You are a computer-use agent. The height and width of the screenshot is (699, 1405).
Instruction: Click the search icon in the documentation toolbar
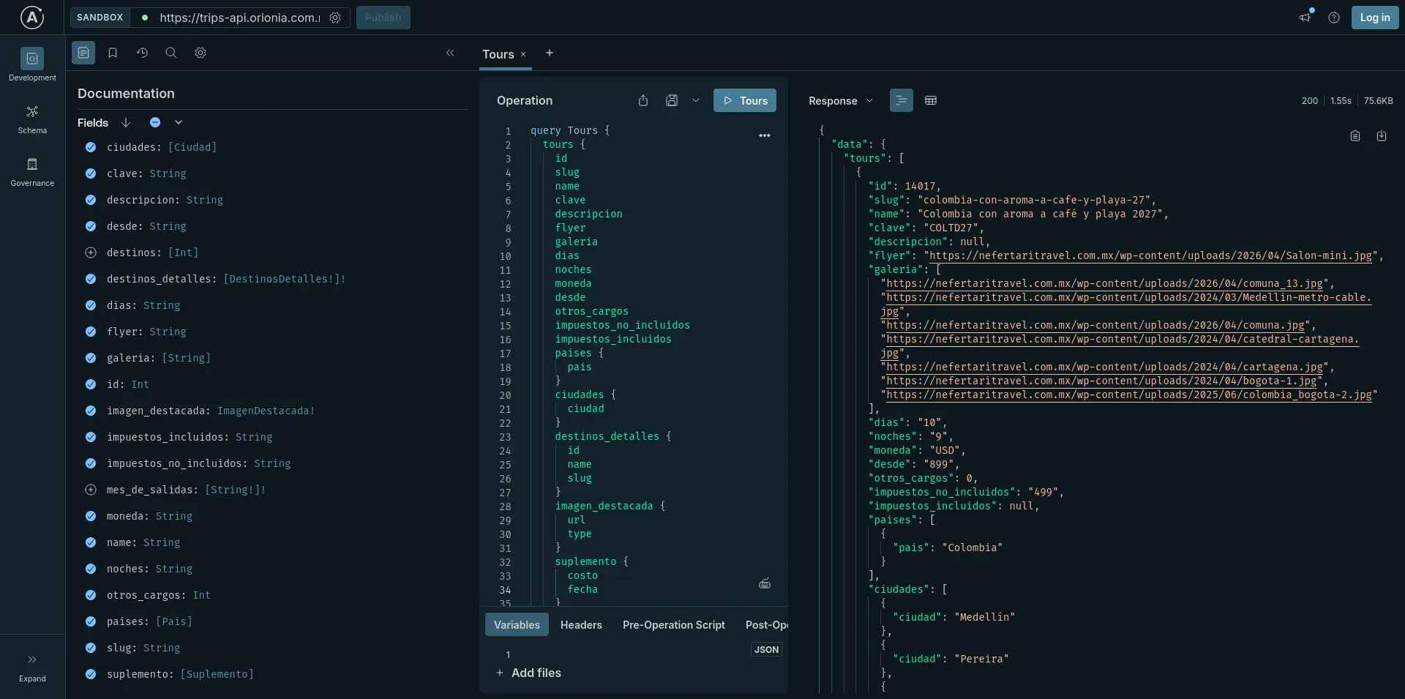point(171,53)
